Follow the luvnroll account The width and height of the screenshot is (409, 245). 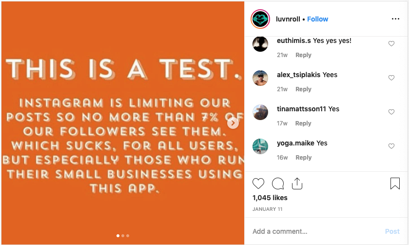click(317, 19)
